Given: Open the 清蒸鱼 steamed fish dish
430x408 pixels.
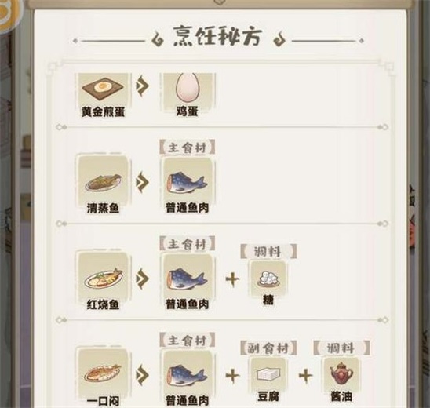Looking at the screenshot, I should pyautogui.click(x=103, y=183).
